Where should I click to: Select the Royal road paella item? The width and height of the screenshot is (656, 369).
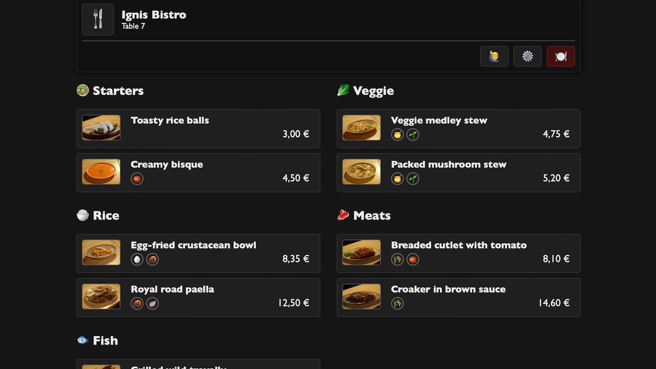click(198, 298)
